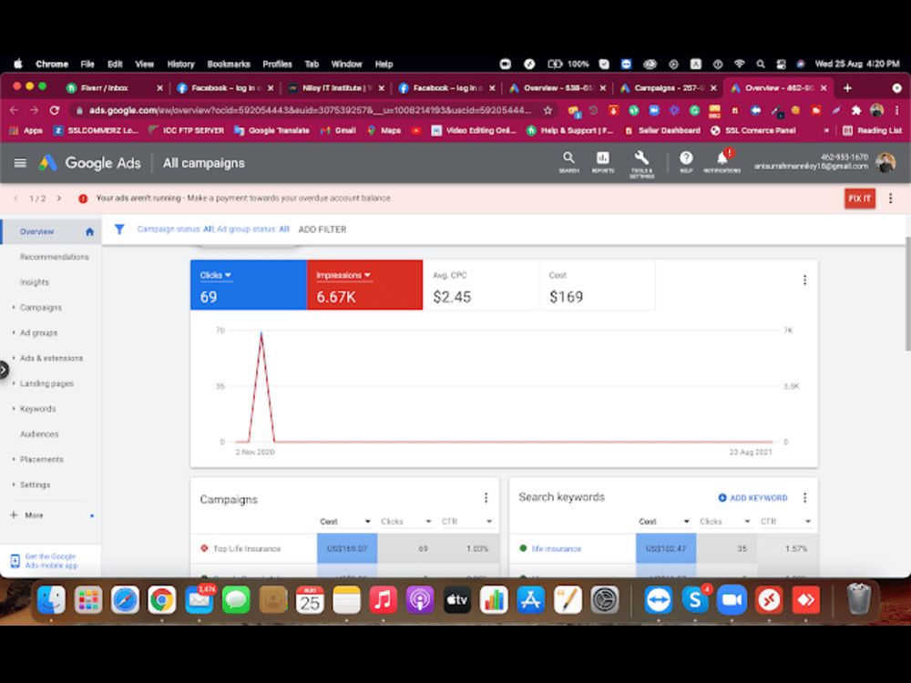Open Finder in the Dock
This screenshot has width=911, height=683.
[x=51, y=600]
